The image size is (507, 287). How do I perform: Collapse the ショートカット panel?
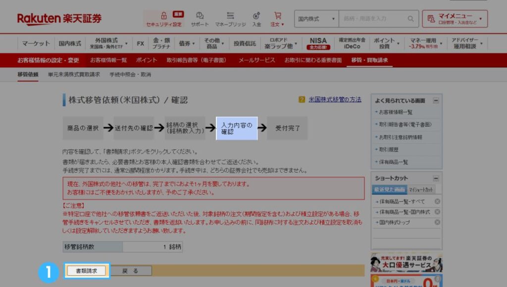pyautogui.click(x=435, y=178)
